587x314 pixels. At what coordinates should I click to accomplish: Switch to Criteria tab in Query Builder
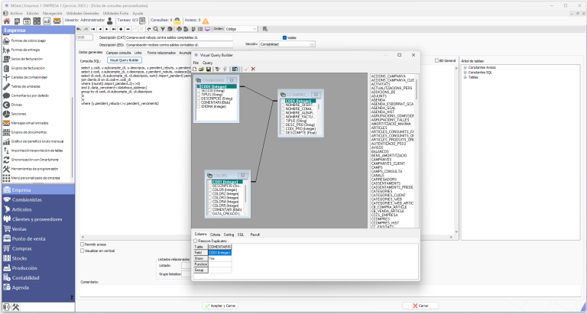coord(216,235)
